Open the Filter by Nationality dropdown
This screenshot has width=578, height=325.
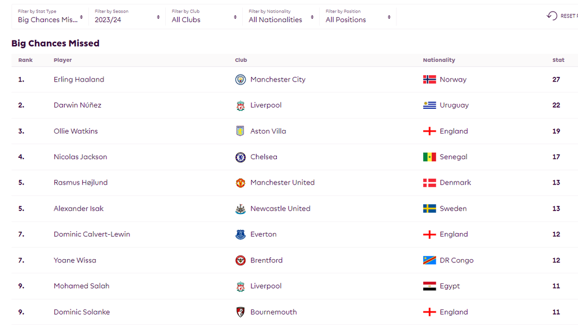(x=281, y=17)
